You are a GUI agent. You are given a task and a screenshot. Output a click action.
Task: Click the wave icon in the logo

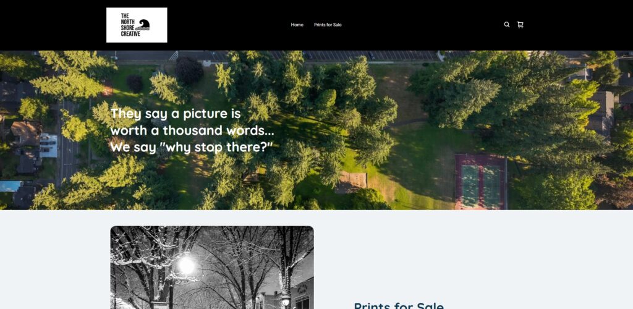coord(143,25)
